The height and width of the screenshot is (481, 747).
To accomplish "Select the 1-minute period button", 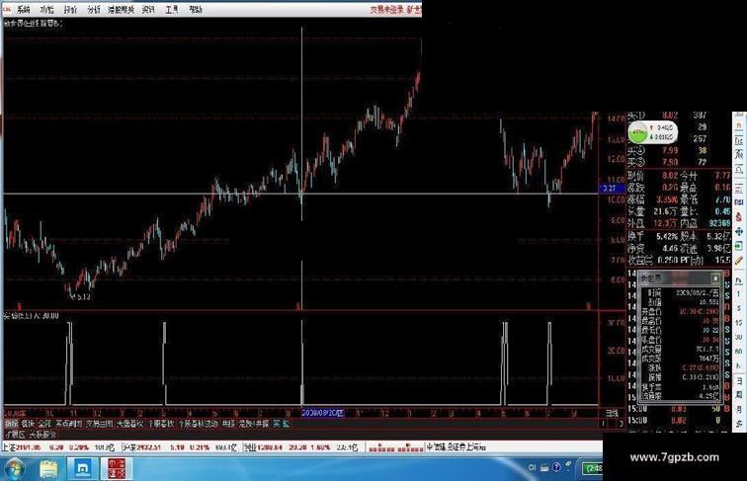I will click(739, 294).
